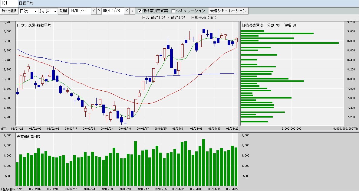
Task: Click the end date next arrow
Action: tap(132, 11)
